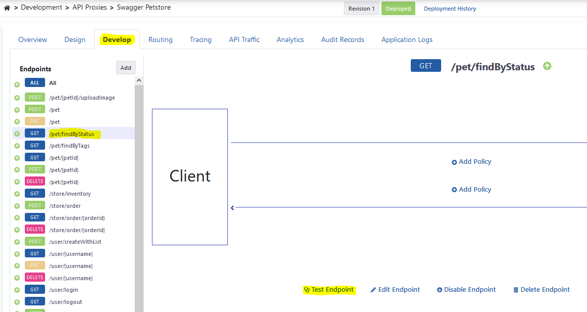The width and height of the screenshot is (587, 312).
Task: Open the Development breadcrumb link
Action: [42, 7]
